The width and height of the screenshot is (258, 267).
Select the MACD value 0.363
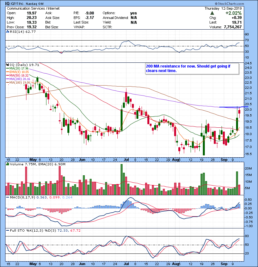(42, 198)
